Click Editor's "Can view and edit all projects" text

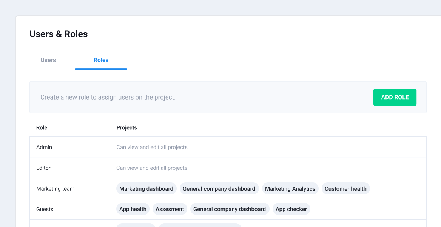point(152,168)
